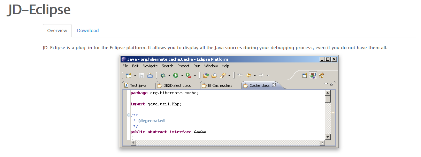The height and width of the screenshot is (157, 421).
Task: Minimize the editor area
Action: [326, 84]
